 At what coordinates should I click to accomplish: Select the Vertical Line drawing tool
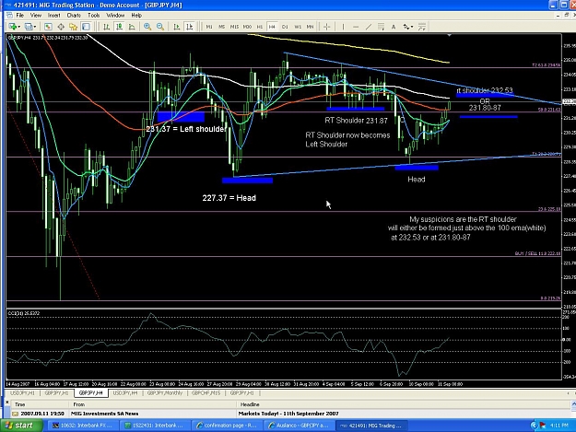pyautogui.click(x=343, y=27)
